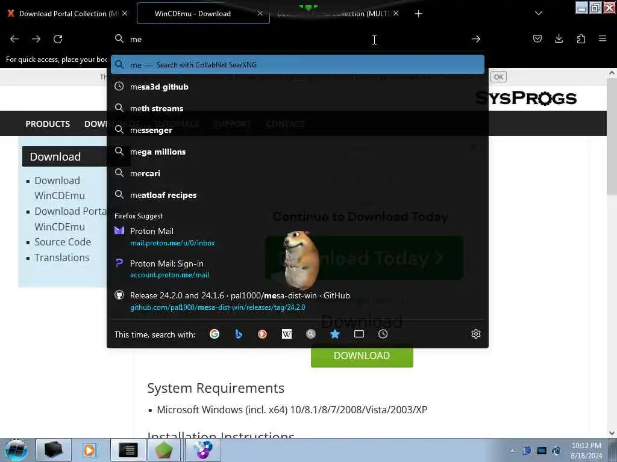Click the go arrow in the address bar
The width and height of the screenshot is (617, 462).
476,39
